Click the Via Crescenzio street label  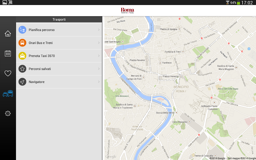pos(120,30)
